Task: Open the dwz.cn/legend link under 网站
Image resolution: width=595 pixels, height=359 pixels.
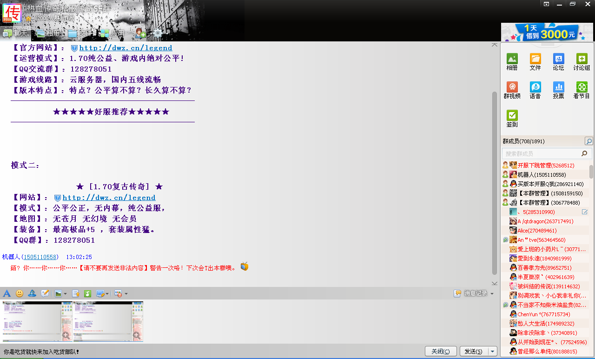Action: [109, 198]
